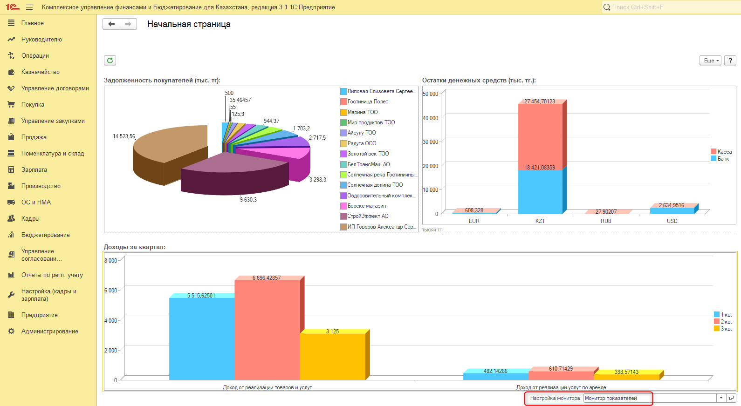Click the Монитор показателей input field
The height and width of the screenshot is (406, 741).
[x=650, y=398]
